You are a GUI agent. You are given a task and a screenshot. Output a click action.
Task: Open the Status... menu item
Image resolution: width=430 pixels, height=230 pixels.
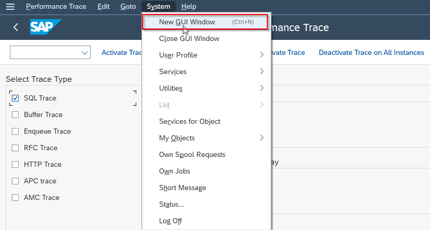click(171, 204)
